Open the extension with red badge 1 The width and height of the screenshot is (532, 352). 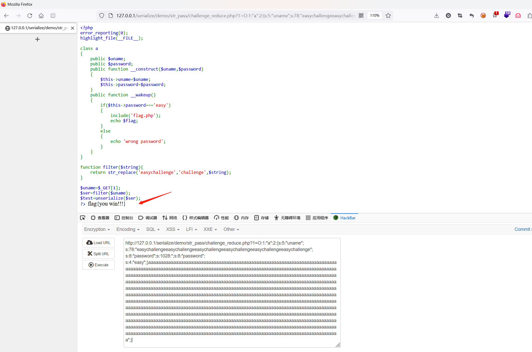(495, 15)
